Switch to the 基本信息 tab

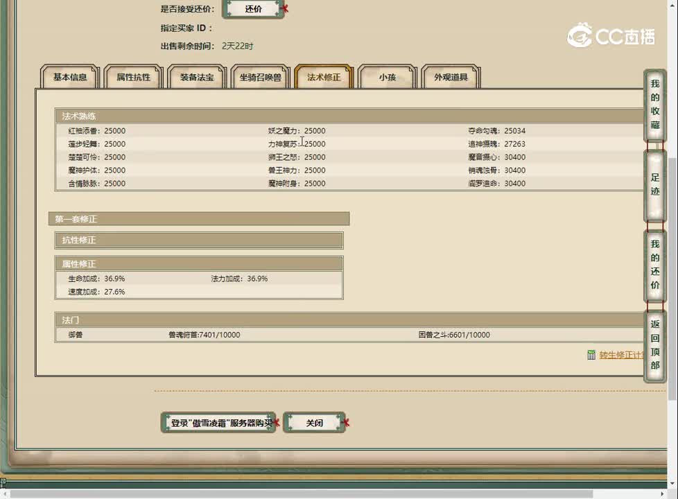click(70, 78)
